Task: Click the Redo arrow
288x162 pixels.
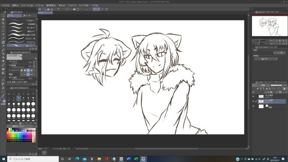Action: tap(62, 9)
